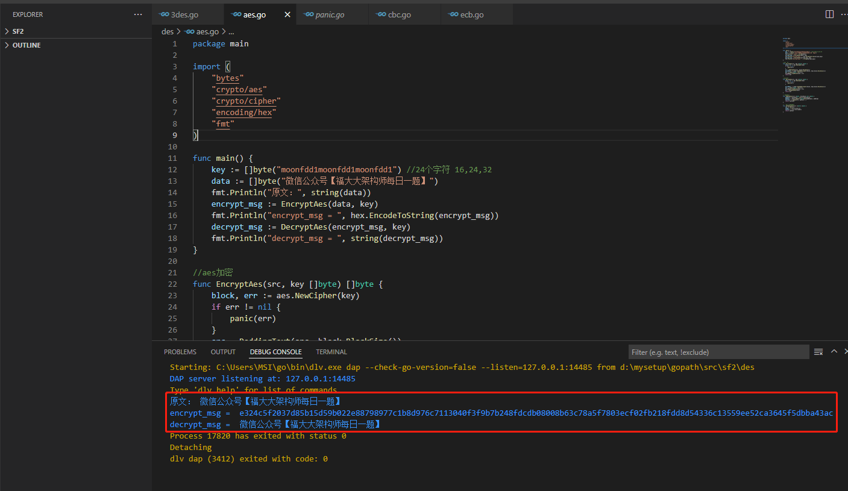The height and width of the screenshot is (491, 848).
Task: Click the "bytes" import line
Action: (x=227, y=78)
